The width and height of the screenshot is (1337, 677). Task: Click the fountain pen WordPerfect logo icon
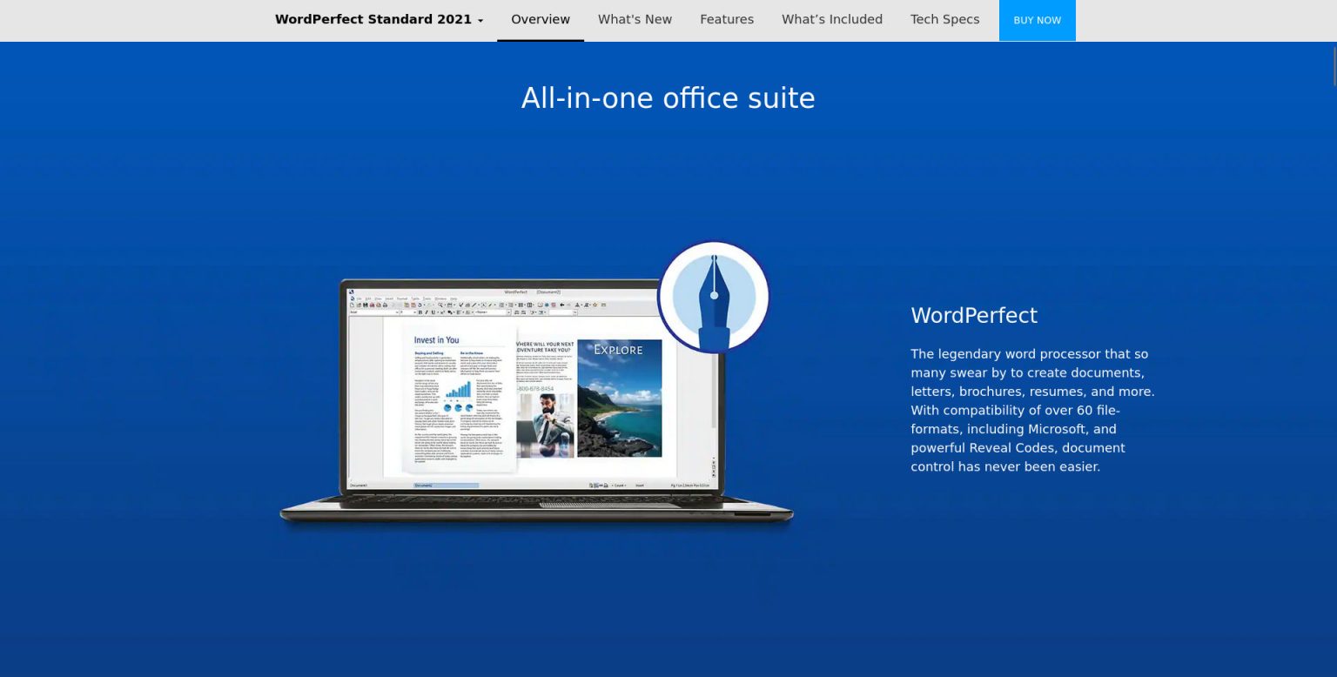pos(713,298)
